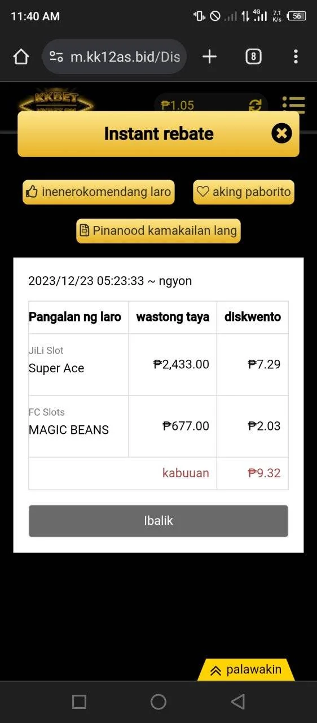This screenshot has width=317, height=723.
Task: Open the browser three-dot menu
Action: pos(296,56)
